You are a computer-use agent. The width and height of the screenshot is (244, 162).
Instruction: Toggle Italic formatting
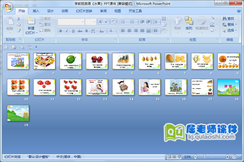pyautogui.click(x=67, y=31)
